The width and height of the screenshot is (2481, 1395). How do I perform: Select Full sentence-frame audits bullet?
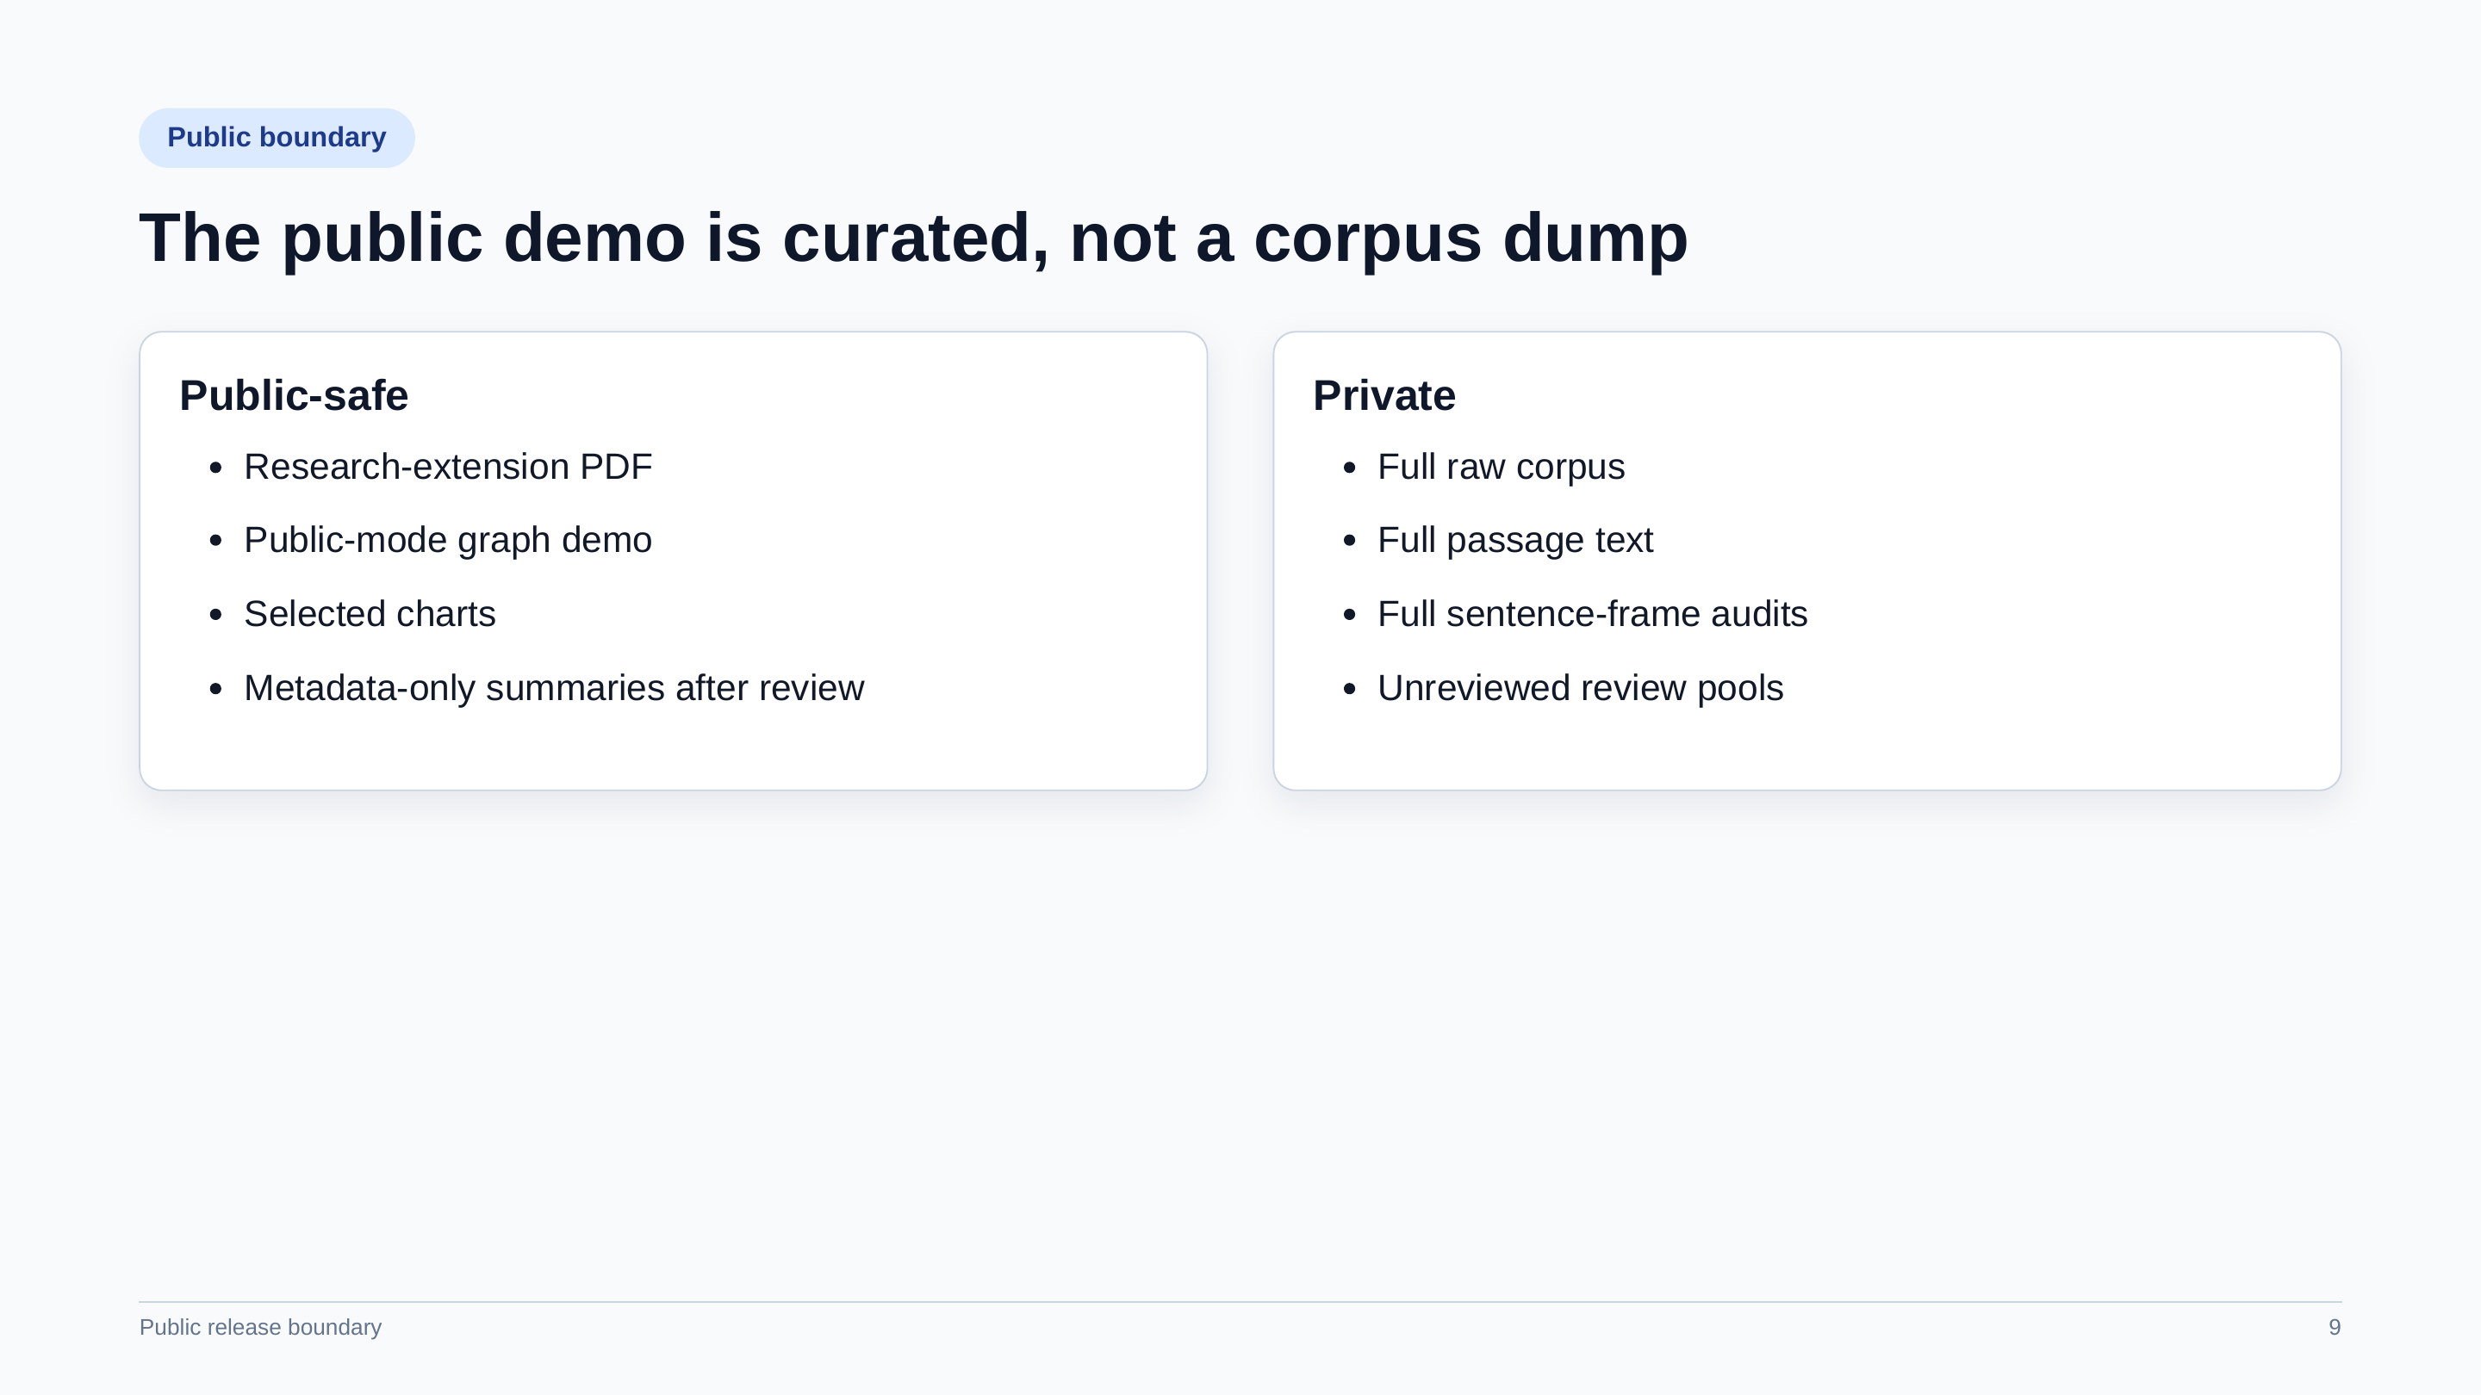(x=1592, y=614)
